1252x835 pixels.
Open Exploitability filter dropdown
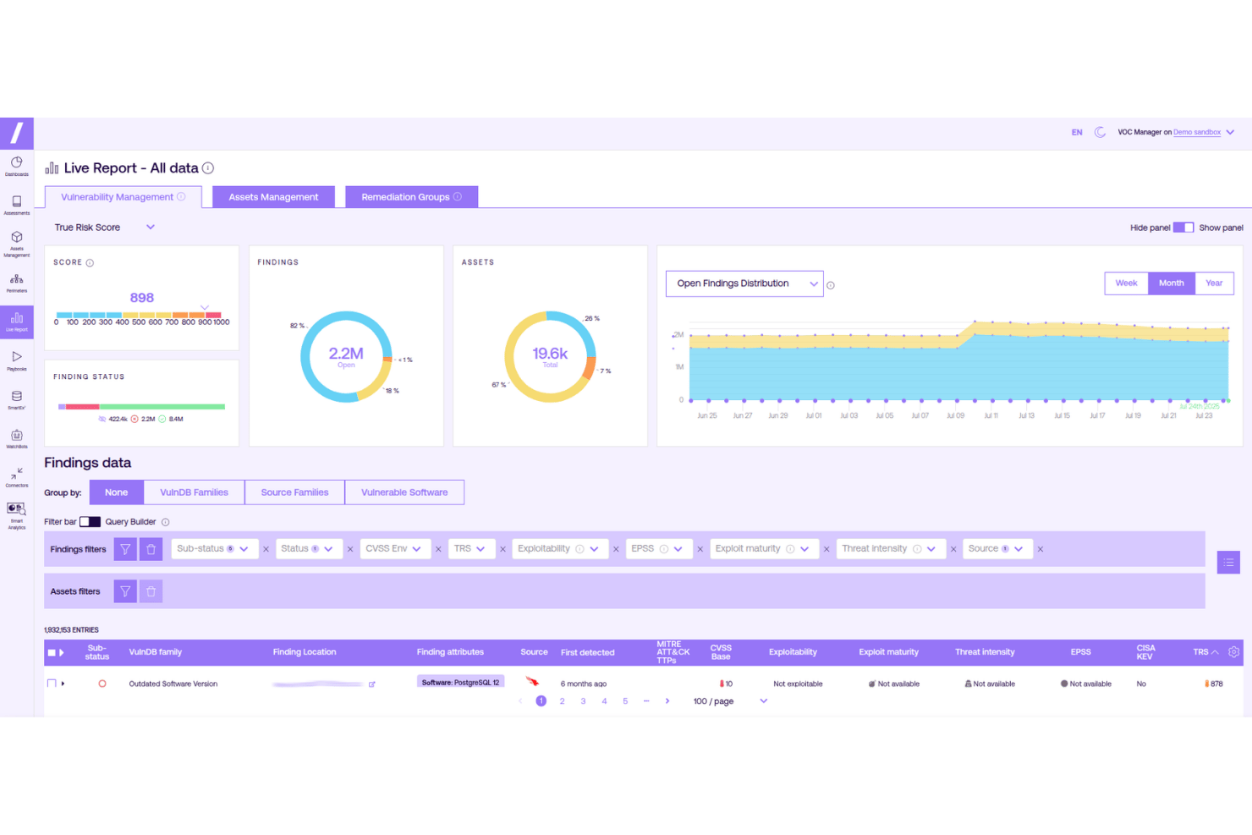559,549
